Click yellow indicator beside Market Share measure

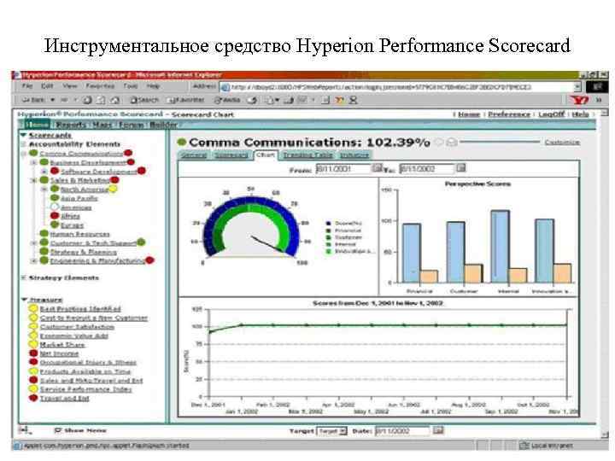click(x=33, y=344)
